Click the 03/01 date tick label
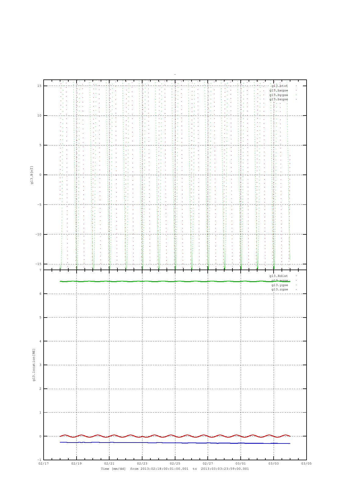345x489 pixels. (241, 464)
